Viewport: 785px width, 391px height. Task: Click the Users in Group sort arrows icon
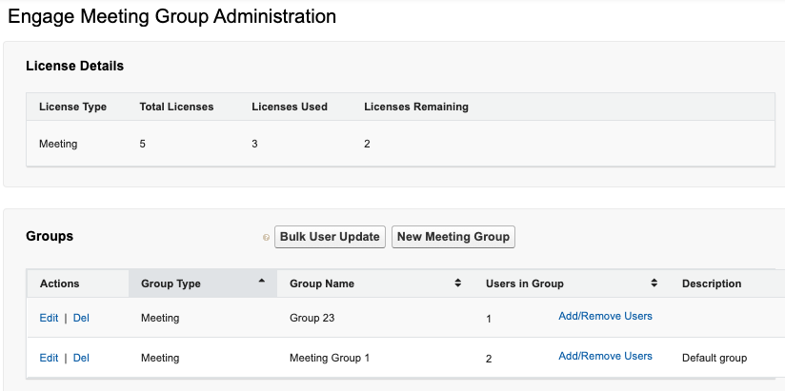click(654, 283)
